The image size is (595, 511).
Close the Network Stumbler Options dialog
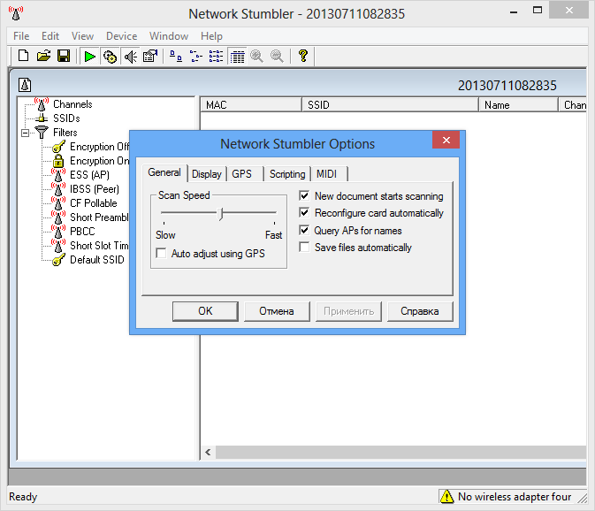point(446,140)
